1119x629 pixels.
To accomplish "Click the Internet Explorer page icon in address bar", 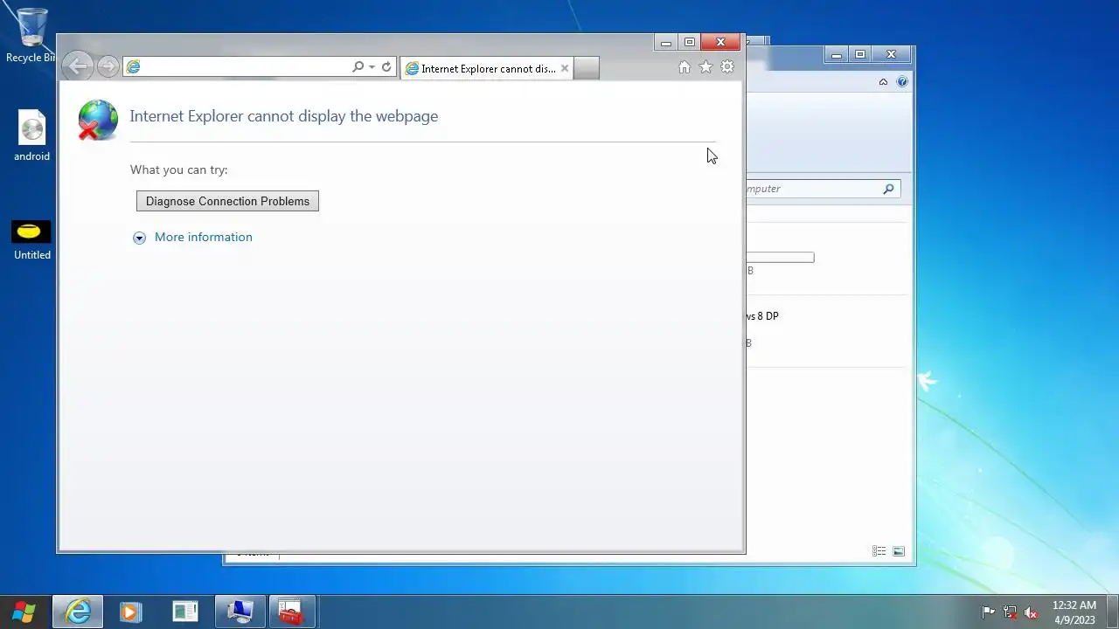I will pyautogui.click(x=133, y=67).
